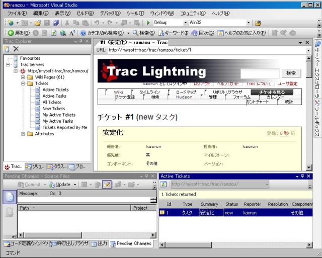Click the Start Debugging green play icon
The height and width of the screenshot is (258, 322).
(148, 23)
